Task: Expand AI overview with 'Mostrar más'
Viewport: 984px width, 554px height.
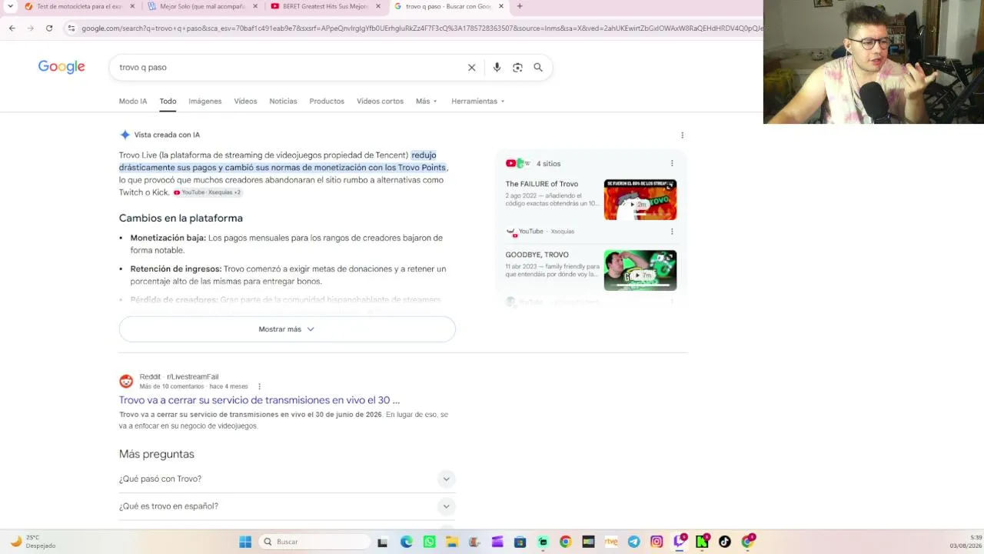Action: click(287, 329)
